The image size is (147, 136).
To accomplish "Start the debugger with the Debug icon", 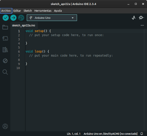I will [21, 18].
